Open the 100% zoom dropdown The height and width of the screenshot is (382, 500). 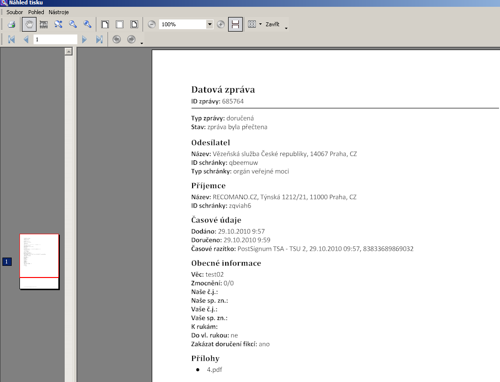(x=210, y=24)
